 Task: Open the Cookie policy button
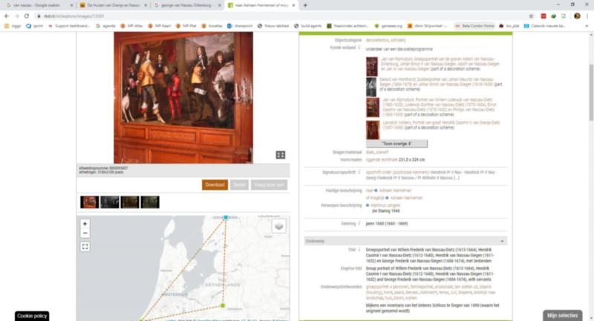(x=32, y=316)
